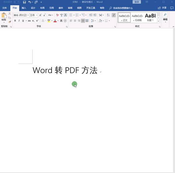Increase paragraph indent

pyautogui.click(x=95, y=15)
